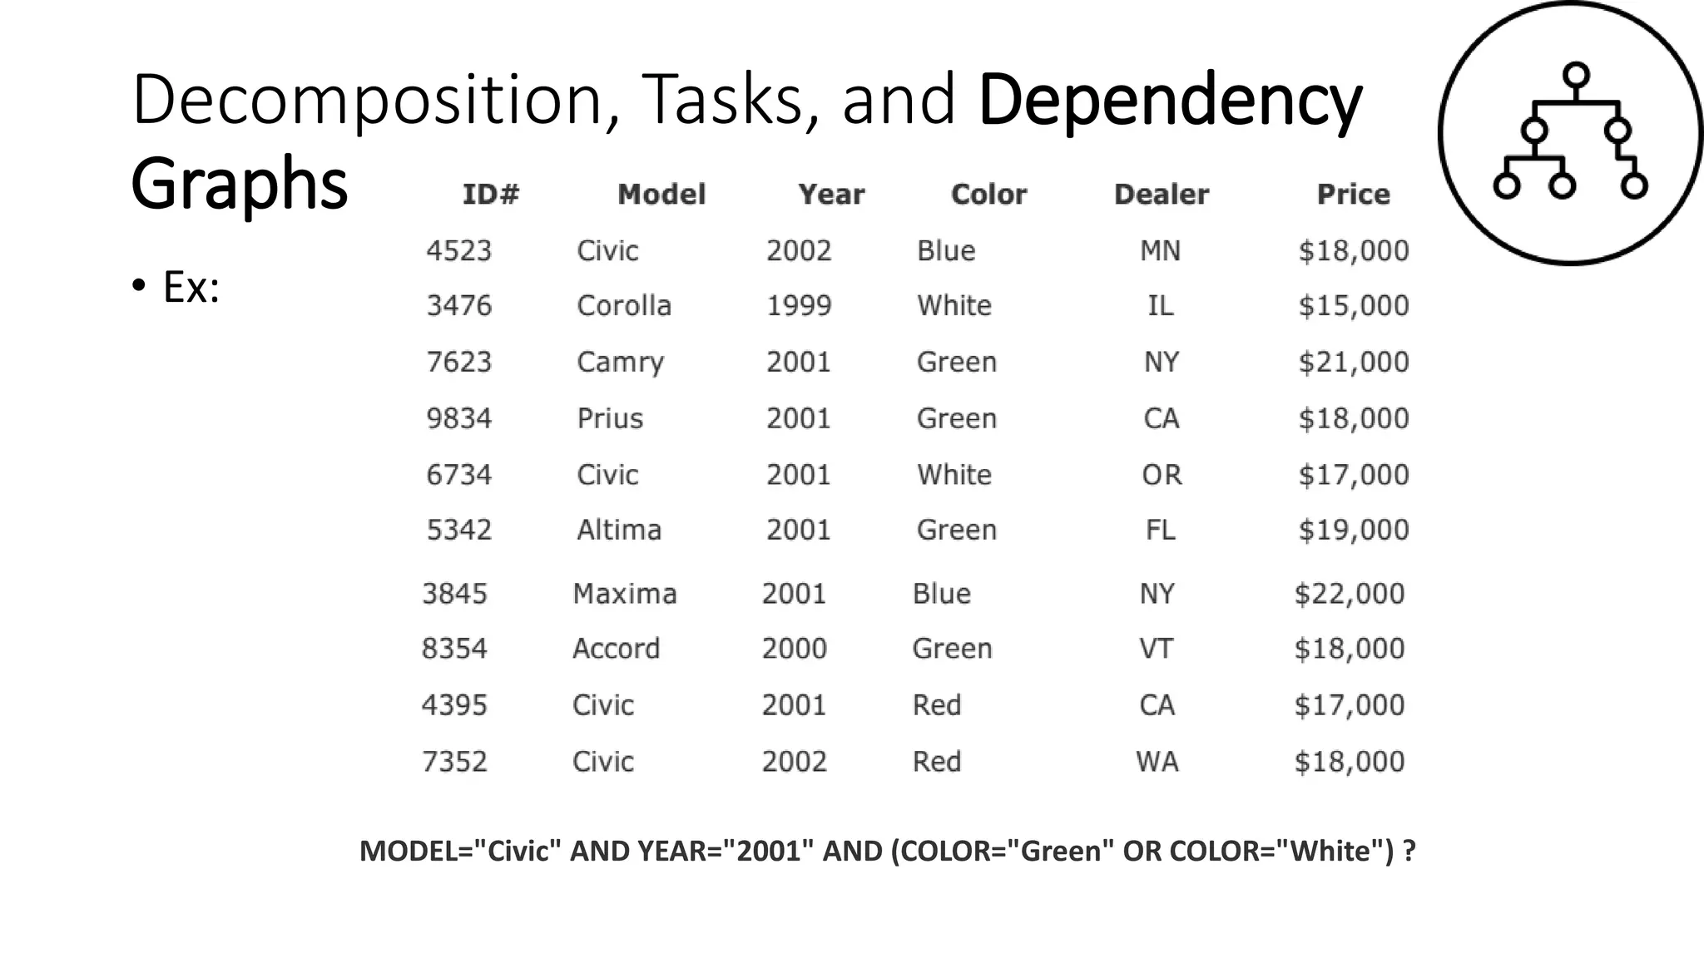Click the Price column header
The height and width of the screenshot is (958, 1704).
tap(1353, 195)
